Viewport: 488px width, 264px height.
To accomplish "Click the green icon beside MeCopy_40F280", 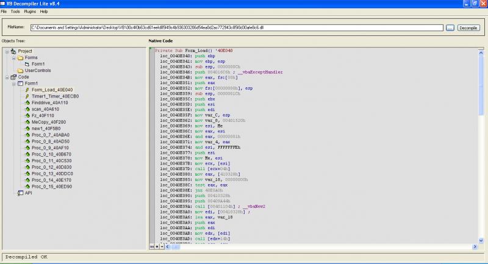I will tap(27, 122).
